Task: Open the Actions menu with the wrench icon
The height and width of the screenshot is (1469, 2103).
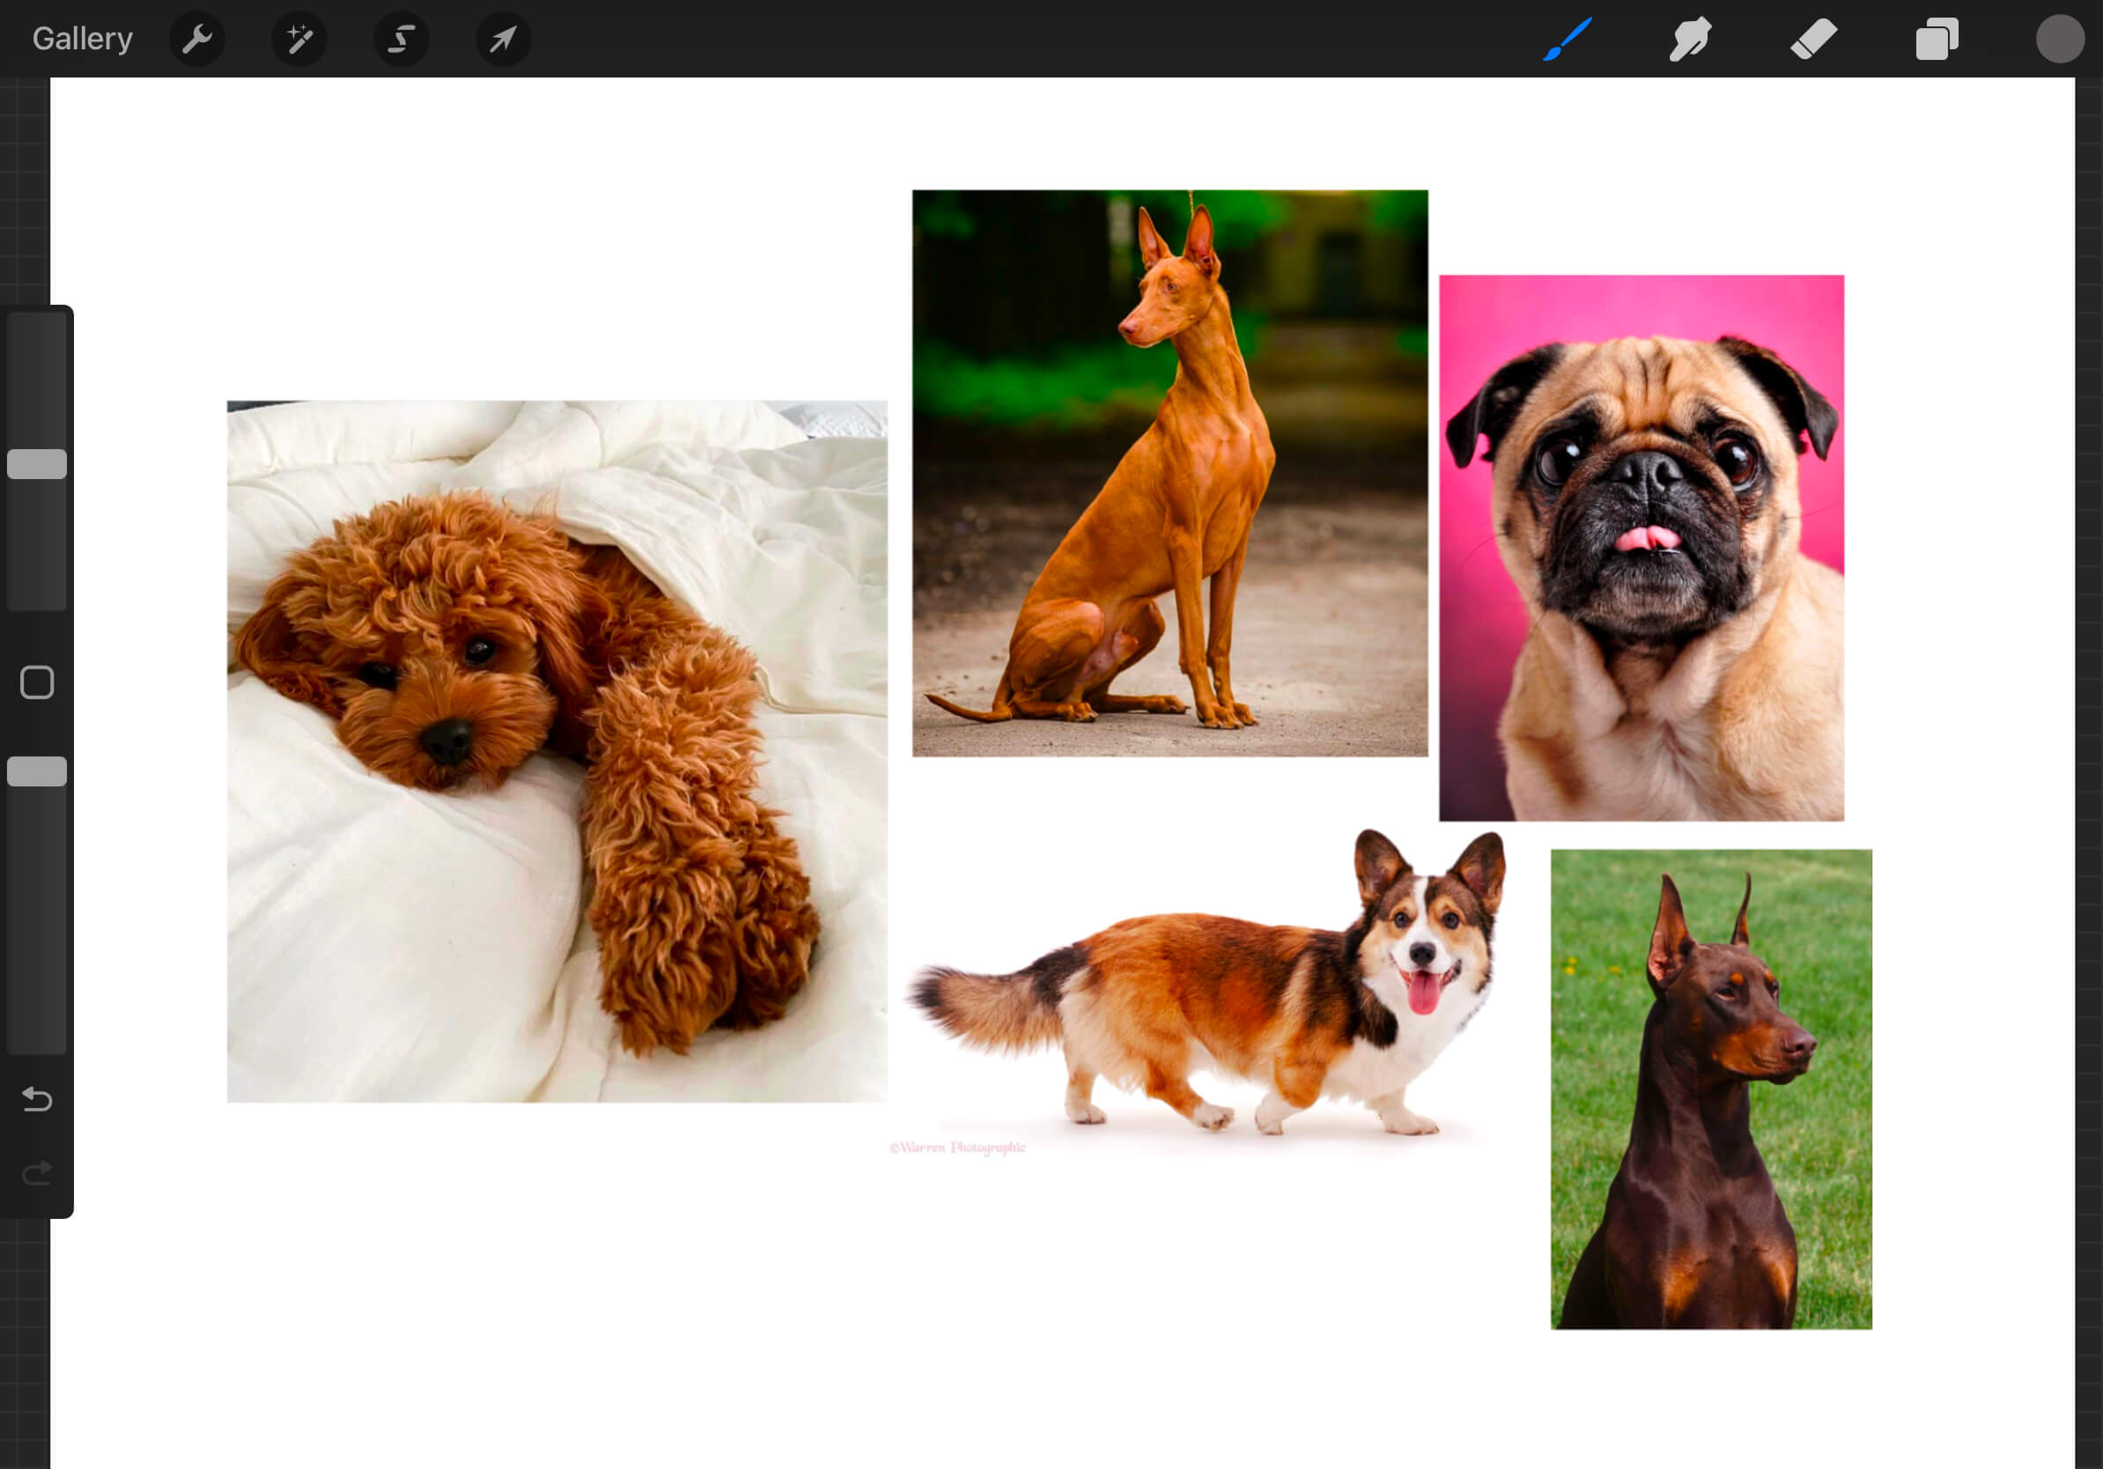Action: click(x=197, y=39)
